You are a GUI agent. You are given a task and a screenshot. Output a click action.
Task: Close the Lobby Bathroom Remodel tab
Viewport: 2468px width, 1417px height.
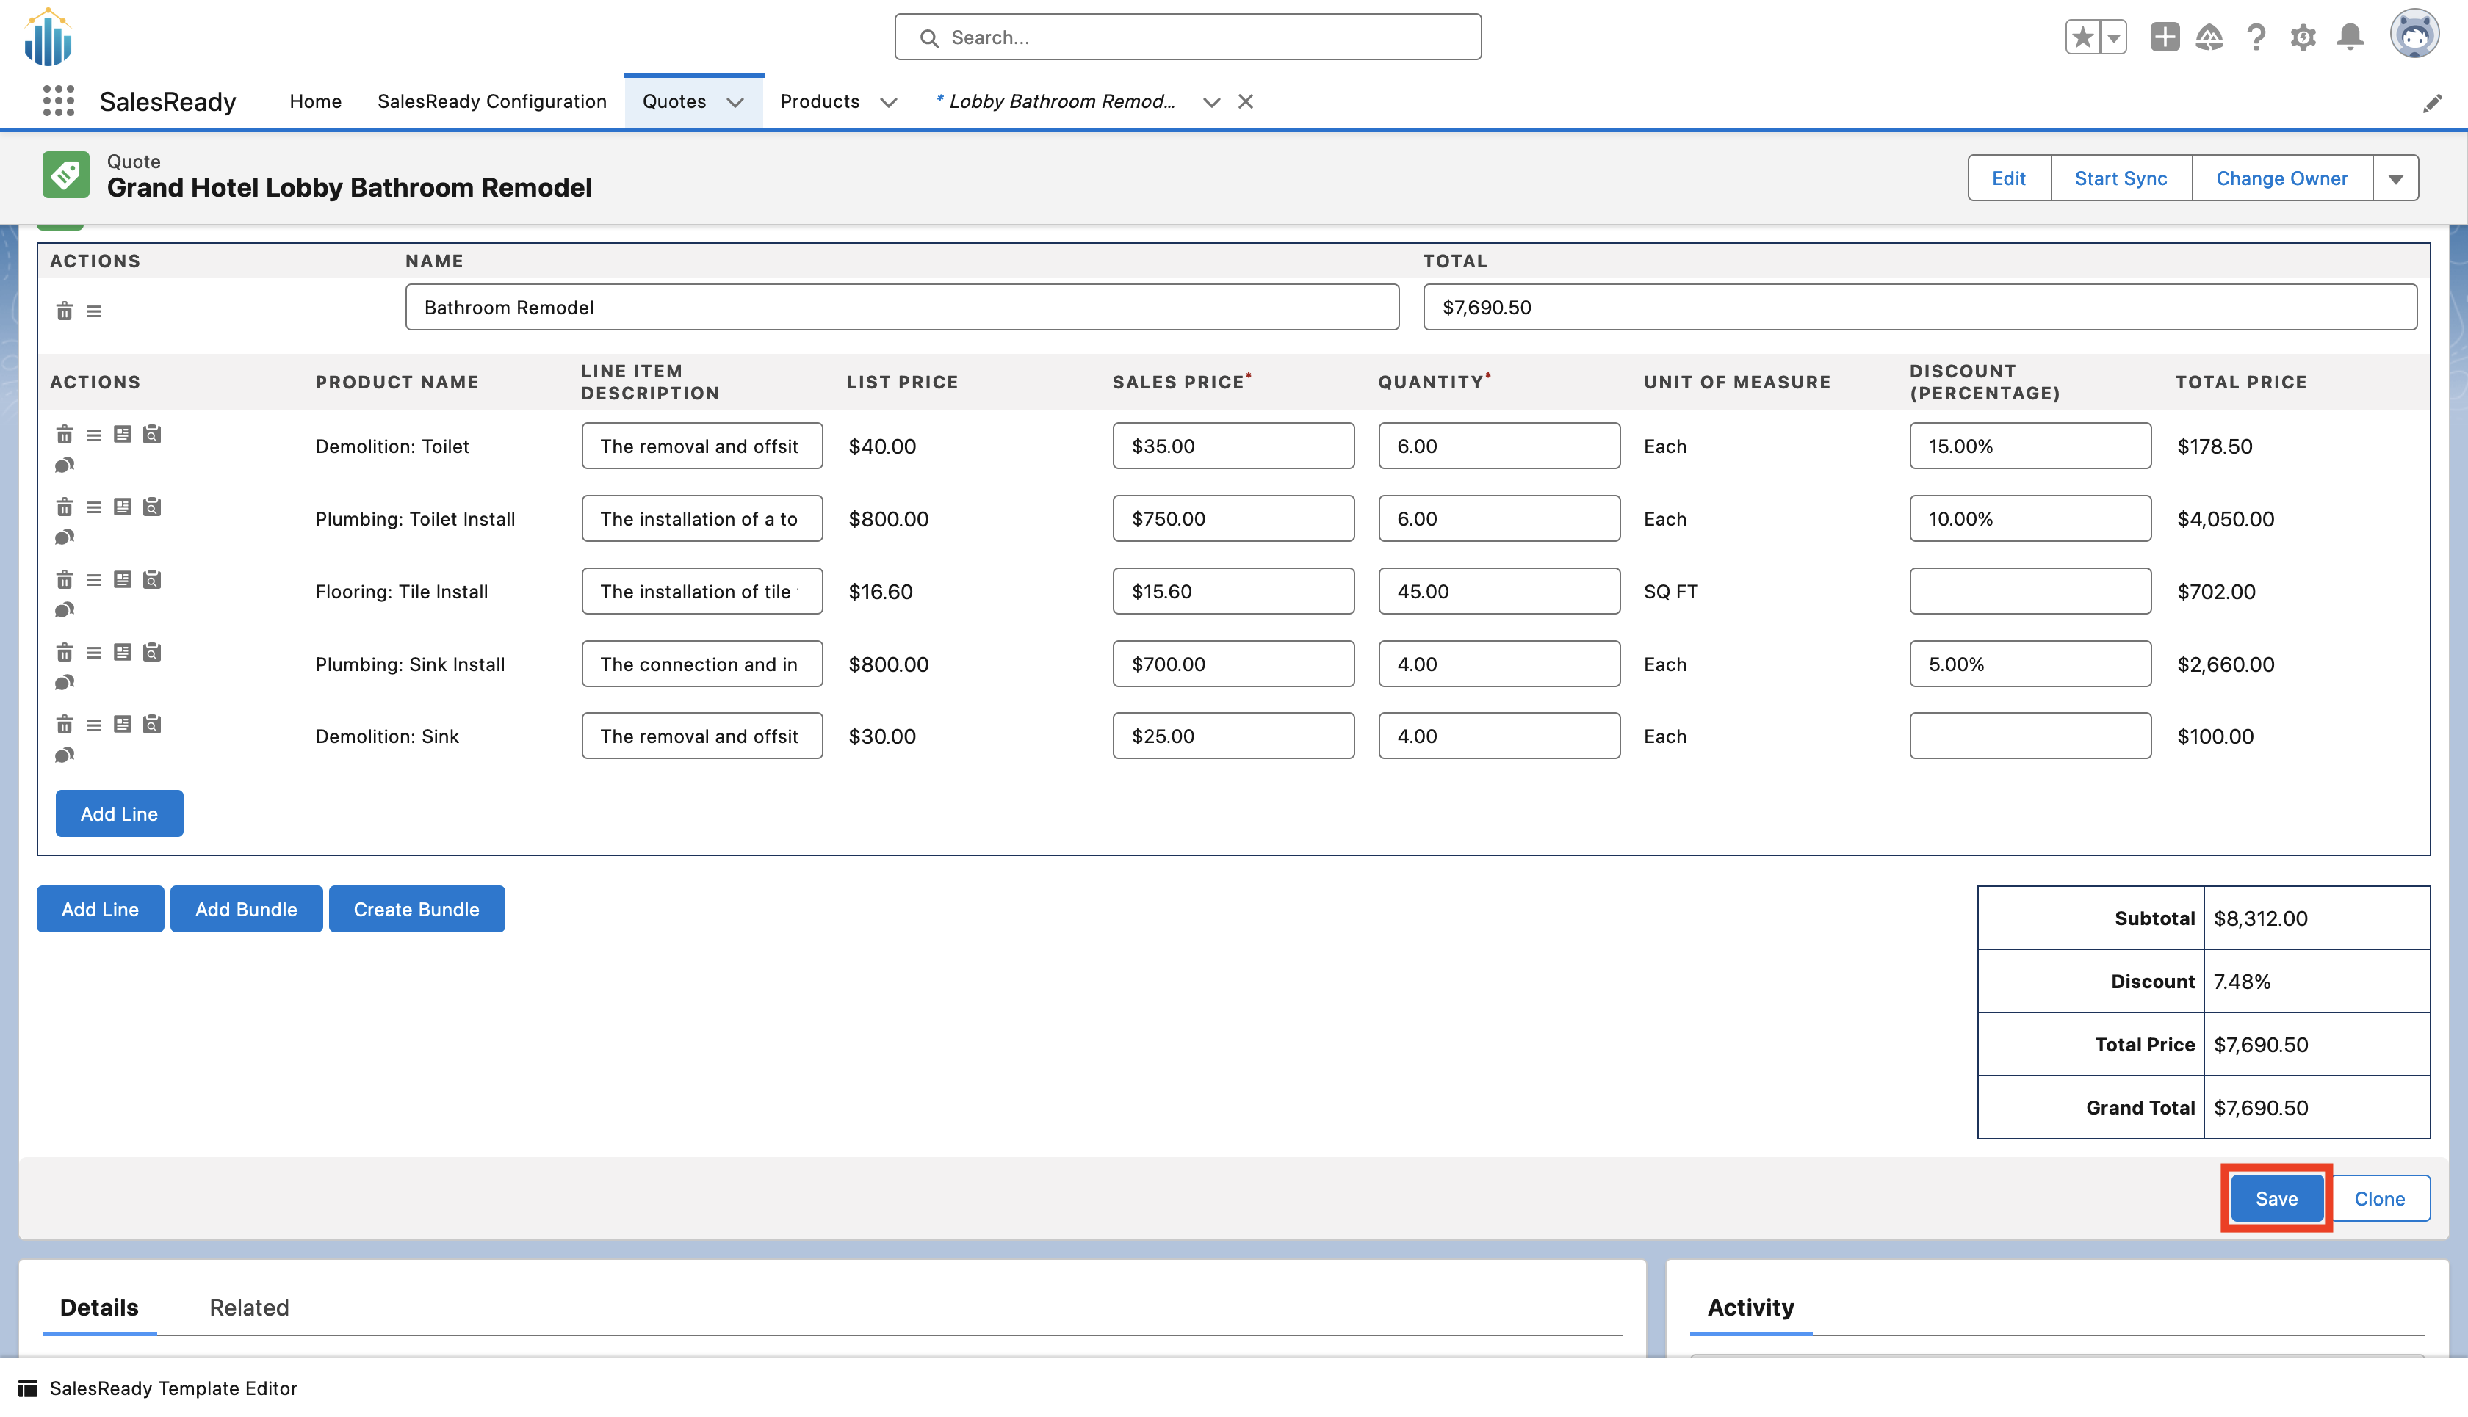tap(1245, 101)
